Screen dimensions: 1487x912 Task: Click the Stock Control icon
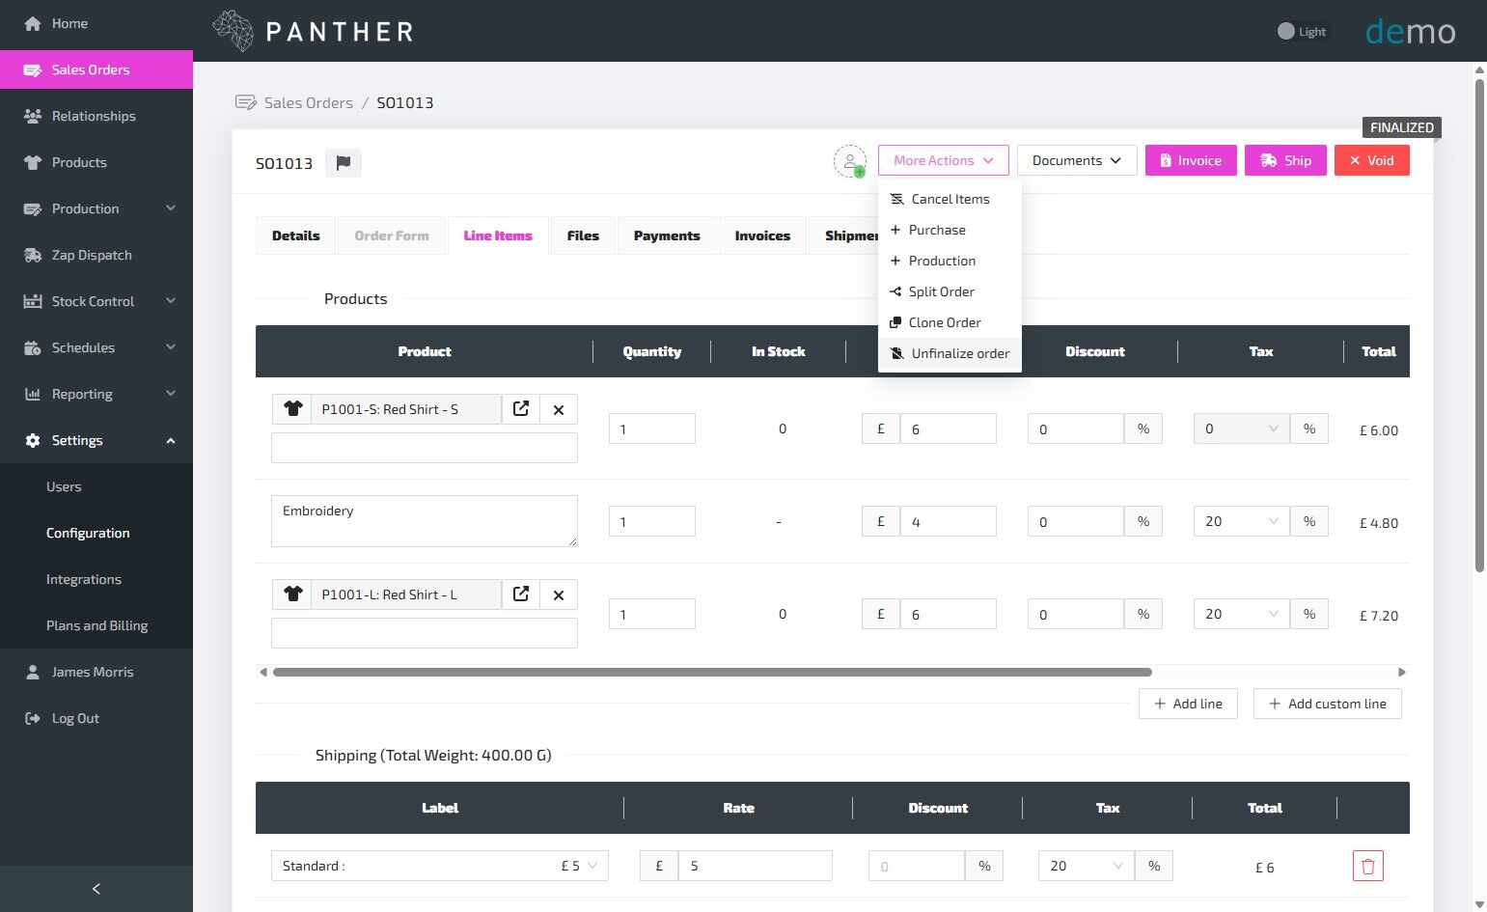pos(33,301)
